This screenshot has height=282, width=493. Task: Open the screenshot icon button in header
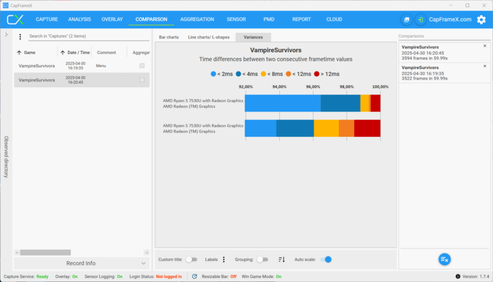(407, 19)
